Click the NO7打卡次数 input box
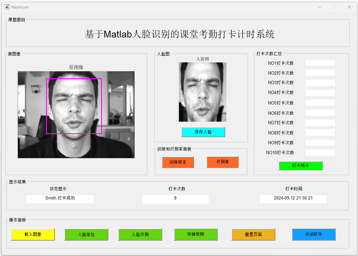Viewport: 358px width, 256px height. [x=320, y=123]
